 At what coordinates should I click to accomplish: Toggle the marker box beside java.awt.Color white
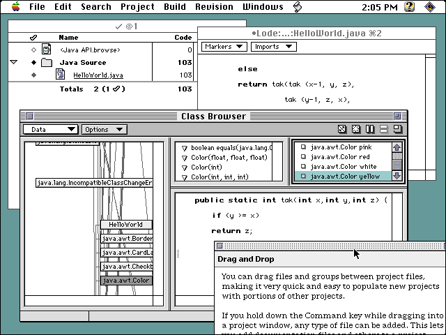303,166
